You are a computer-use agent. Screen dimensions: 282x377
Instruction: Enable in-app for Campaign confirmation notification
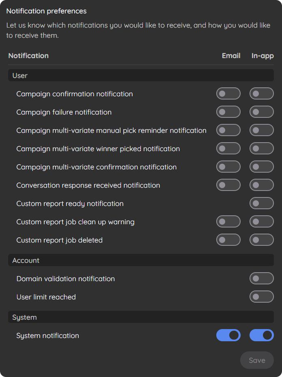point(262,93)
